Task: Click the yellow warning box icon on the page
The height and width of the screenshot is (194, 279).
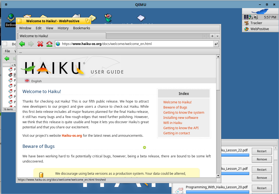Action: (41, 175)
